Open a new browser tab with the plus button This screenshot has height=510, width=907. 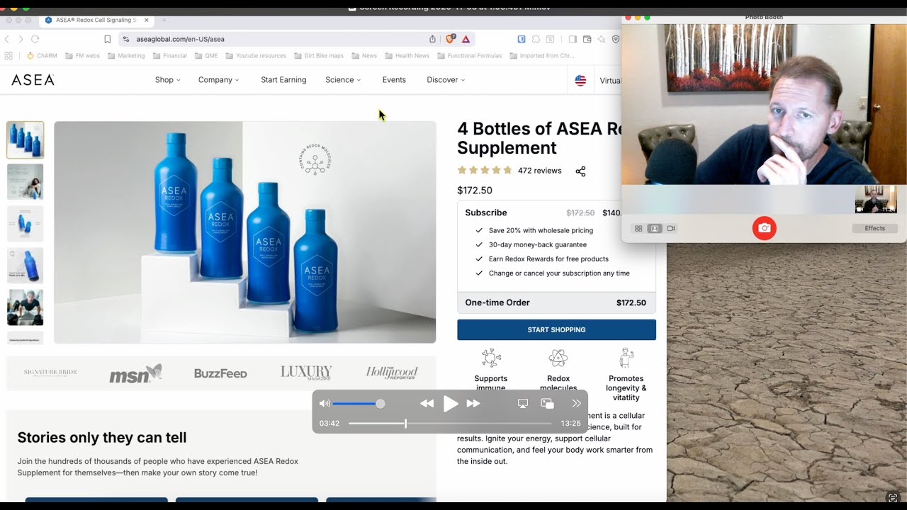tap(164, 20)
